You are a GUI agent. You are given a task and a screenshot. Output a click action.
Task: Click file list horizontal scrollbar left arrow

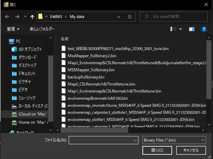pos(58,130)
